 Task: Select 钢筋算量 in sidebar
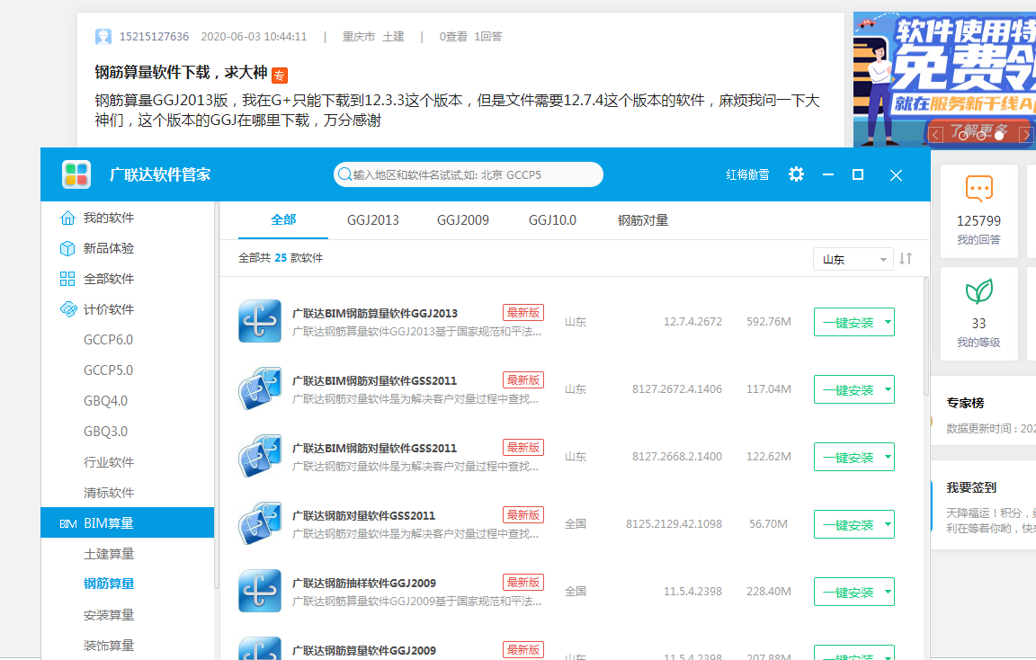(x=109, y=584)
